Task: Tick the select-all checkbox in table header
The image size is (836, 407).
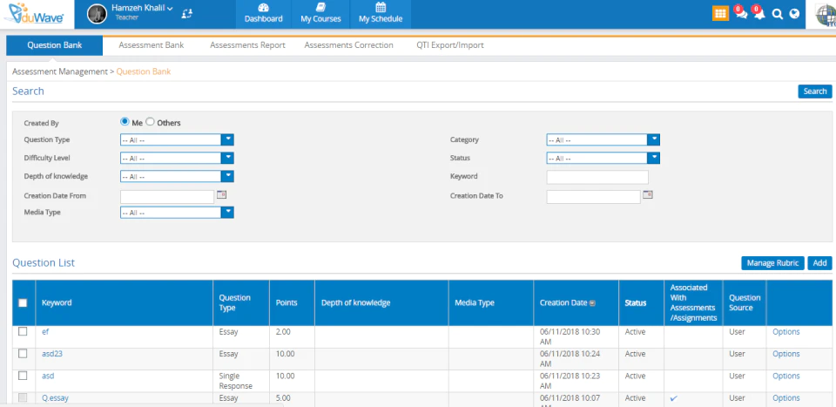Action: pos(23,303)
